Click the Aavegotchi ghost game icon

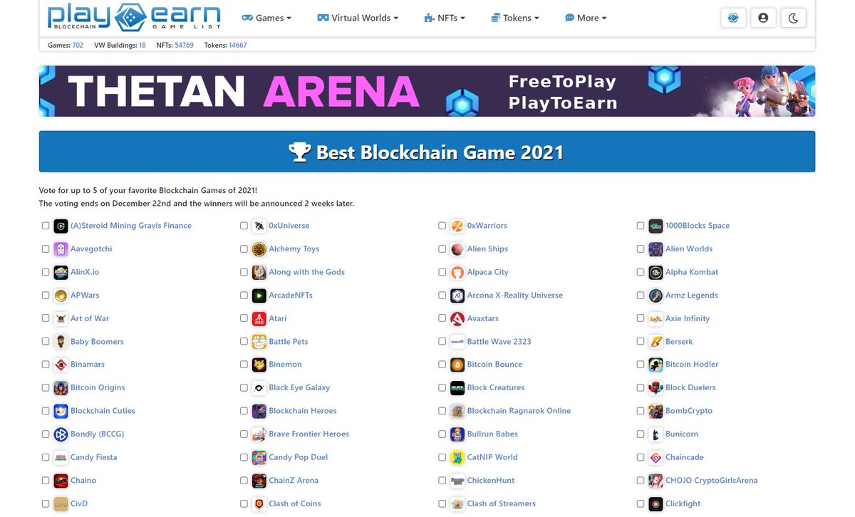click(x=61, y=249)
